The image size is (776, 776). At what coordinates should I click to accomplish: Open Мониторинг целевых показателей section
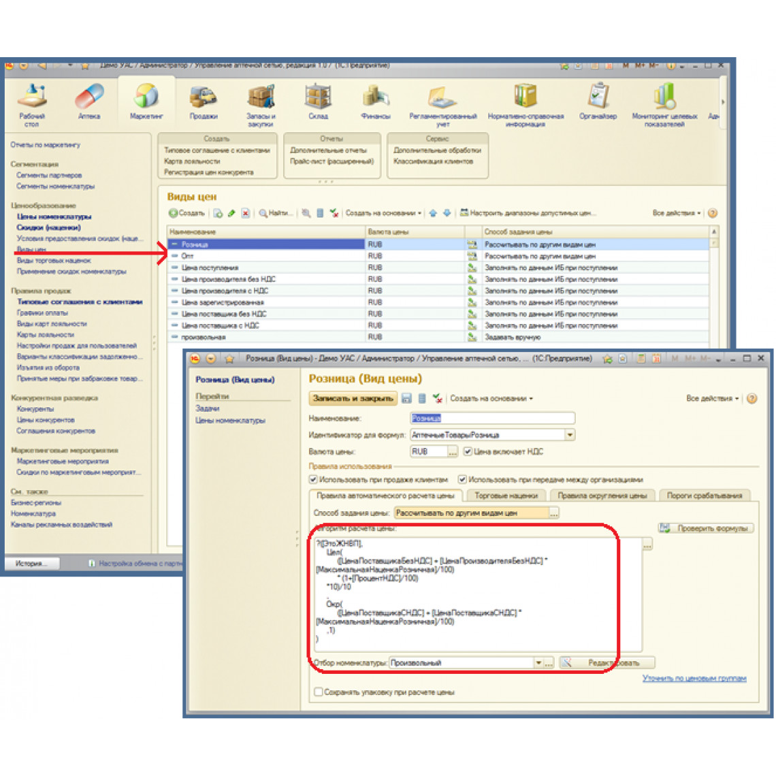coord(664,104)
